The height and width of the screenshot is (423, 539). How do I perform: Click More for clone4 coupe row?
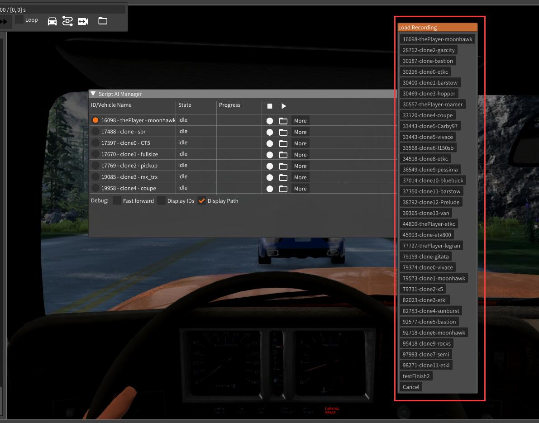(300, 189)
